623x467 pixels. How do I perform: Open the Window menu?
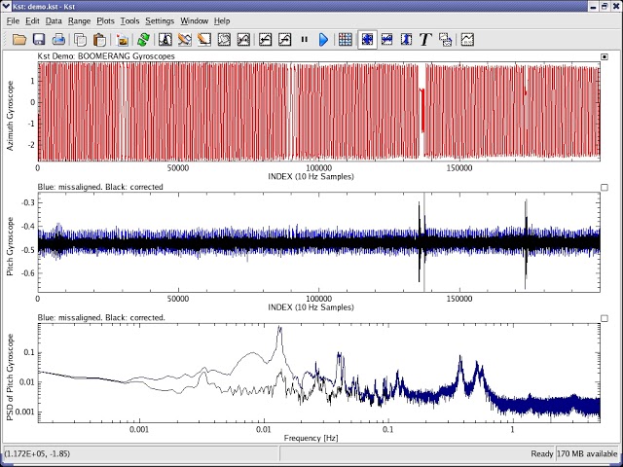[195, 21]
